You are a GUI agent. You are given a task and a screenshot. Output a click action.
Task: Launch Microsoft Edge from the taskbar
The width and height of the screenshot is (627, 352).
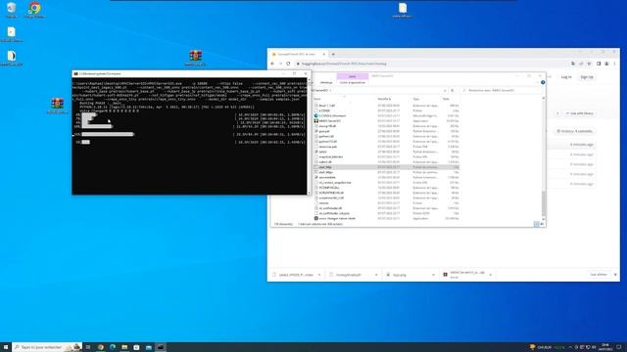(x=113, y=347)
